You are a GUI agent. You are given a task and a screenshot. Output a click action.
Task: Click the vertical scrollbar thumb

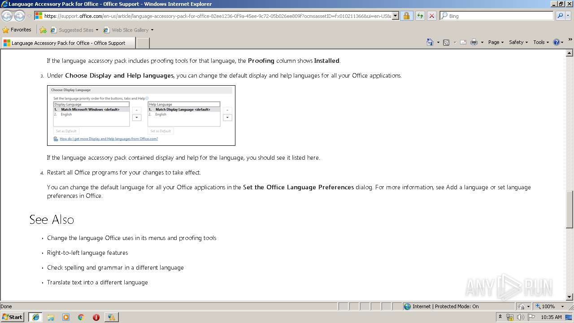click(x=570, y=210)
